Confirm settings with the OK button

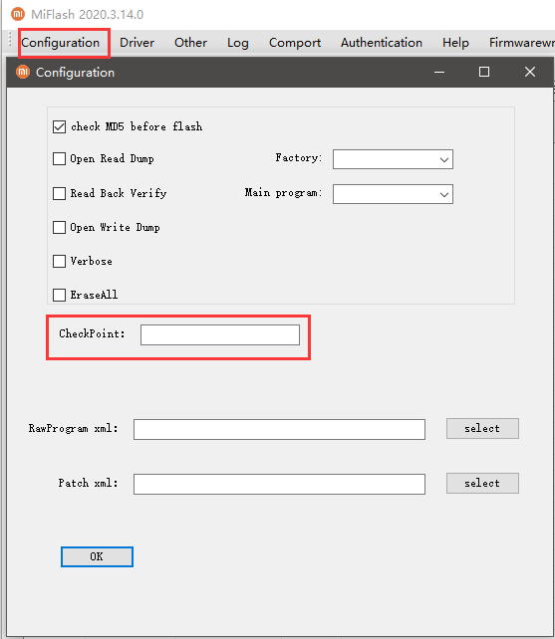[97, 556]
